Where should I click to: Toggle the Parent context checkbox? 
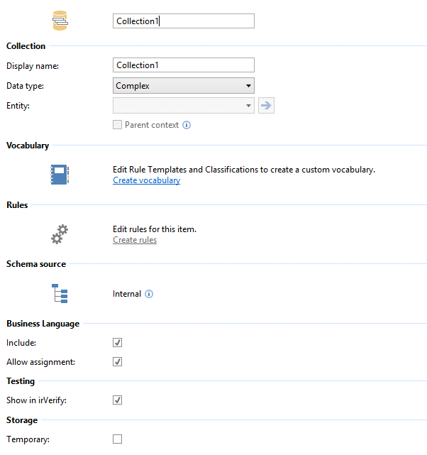click(x=118, y=125)
